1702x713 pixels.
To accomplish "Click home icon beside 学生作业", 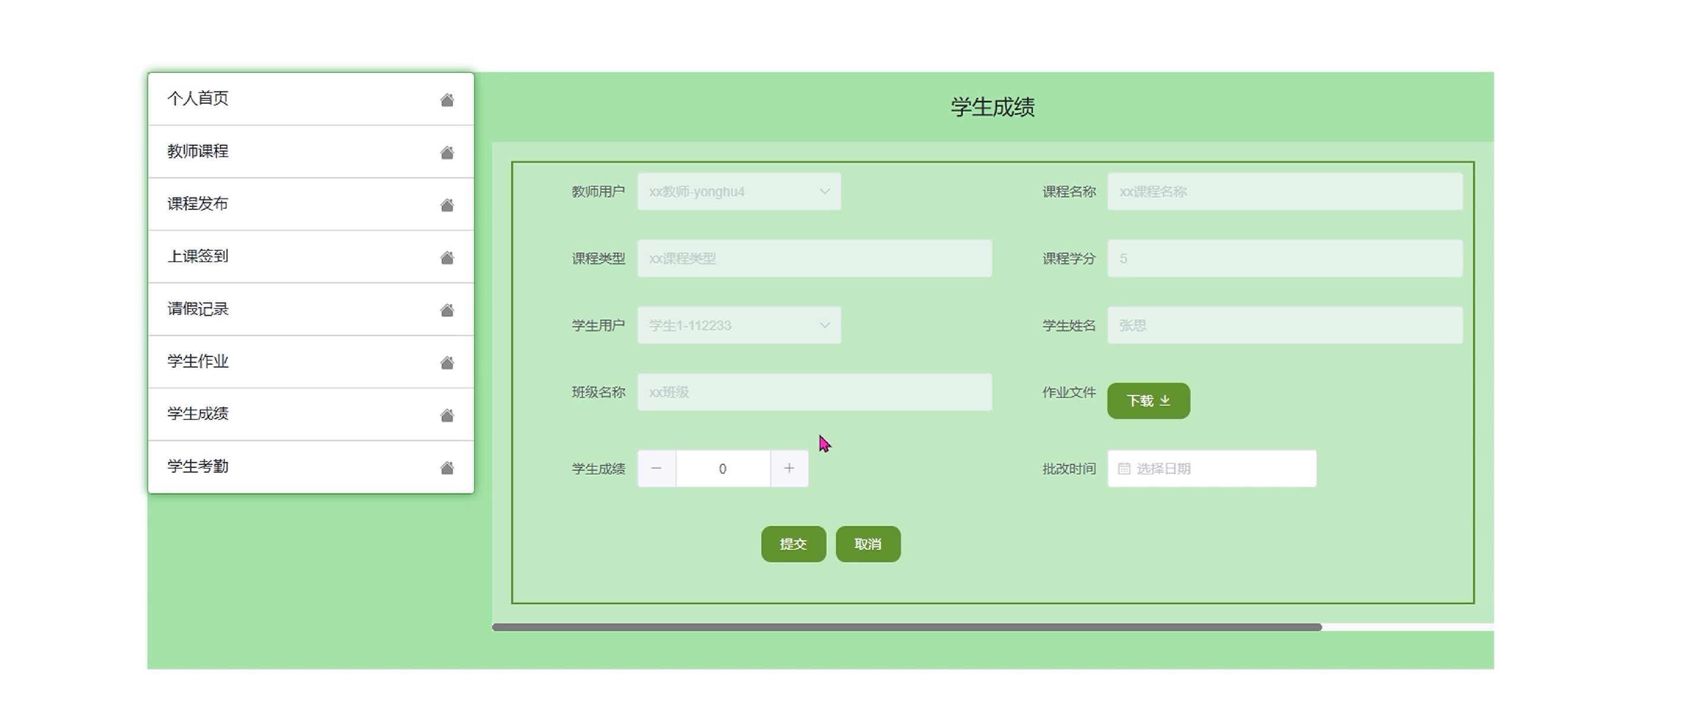I will point(447,362).
